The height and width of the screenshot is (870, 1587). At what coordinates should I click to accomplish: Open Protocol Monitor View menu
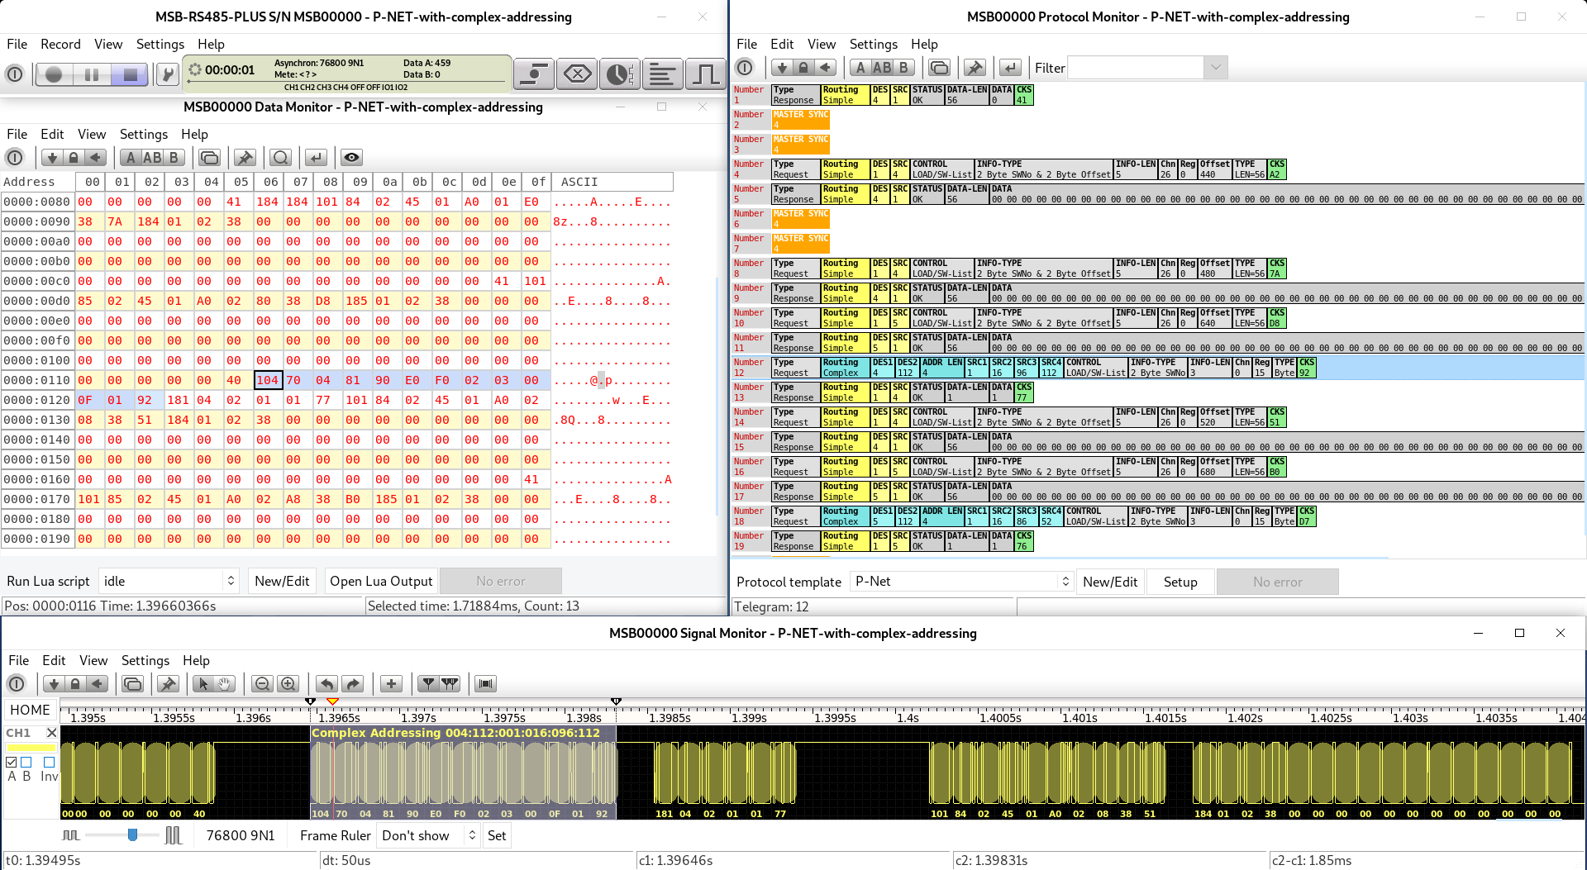[x=822, y=44]
